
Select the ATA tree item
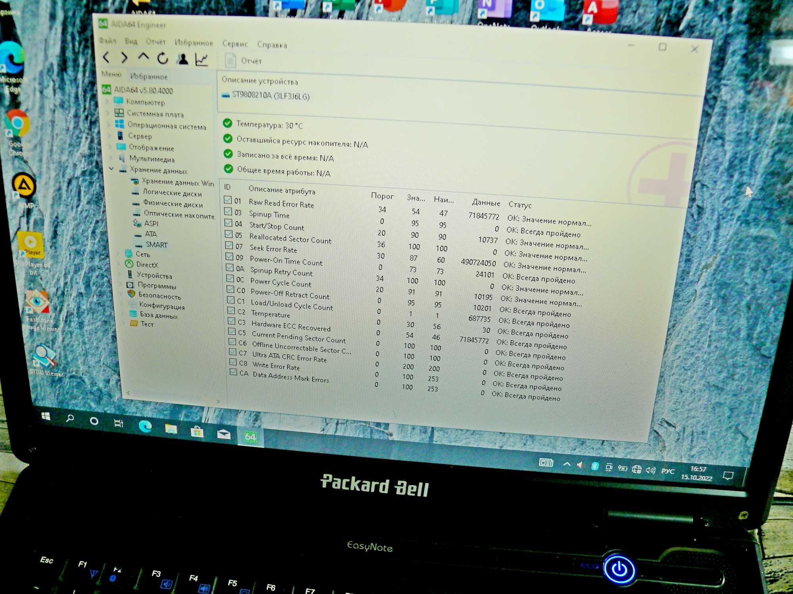[146, 234]
